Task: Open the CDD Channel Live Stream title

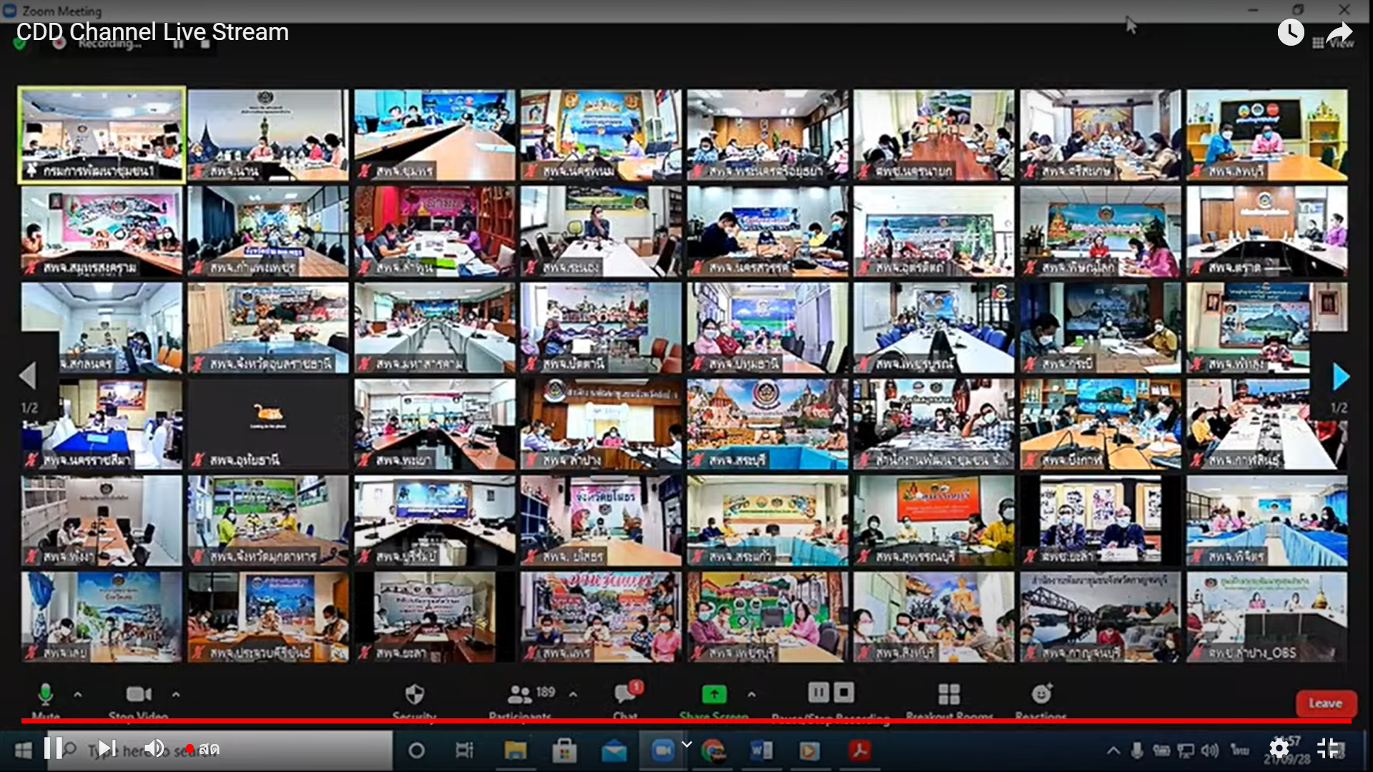Action: pos(152,32)
